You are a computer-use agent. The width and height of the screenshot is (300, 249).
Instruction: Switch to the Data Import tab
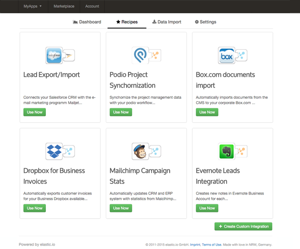[x=167, y=22]
